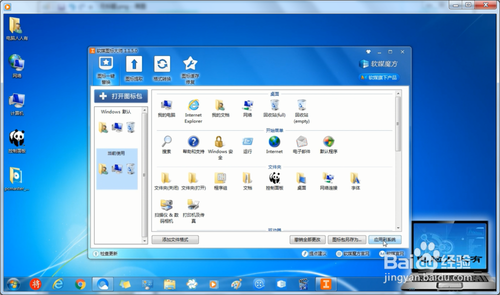Pick the 文件夹(打开) icon
The image size is (500, 295).
(x=193, y=181)
